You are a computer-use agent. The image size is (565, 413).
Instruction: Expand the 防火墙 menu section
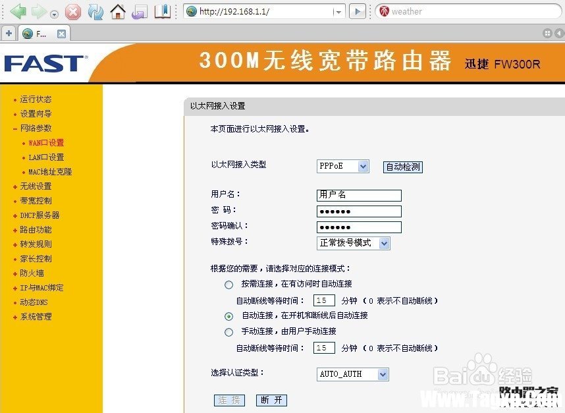click(32, 273)
